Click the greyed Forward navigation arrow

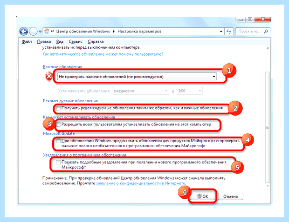pos(33,32)
